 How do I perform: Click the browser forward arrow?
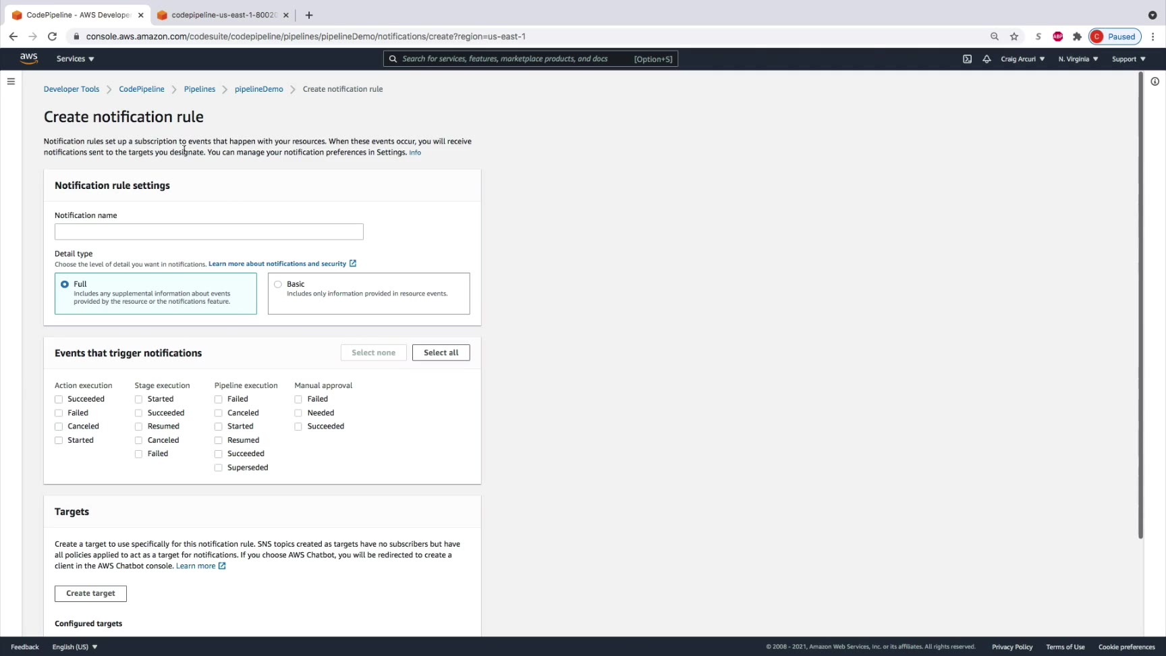32,36
